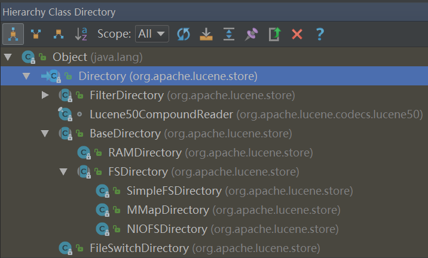The height and width of the screenshot is (258, 428).
Task: Open help with question mark icon
Action: click(x=319, y=34)
